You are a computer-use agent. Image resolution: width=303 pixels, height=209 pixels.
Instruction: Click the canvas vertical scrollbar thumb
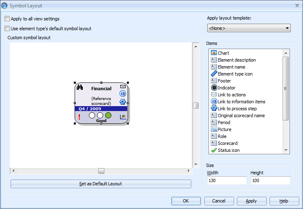[196, 106]
